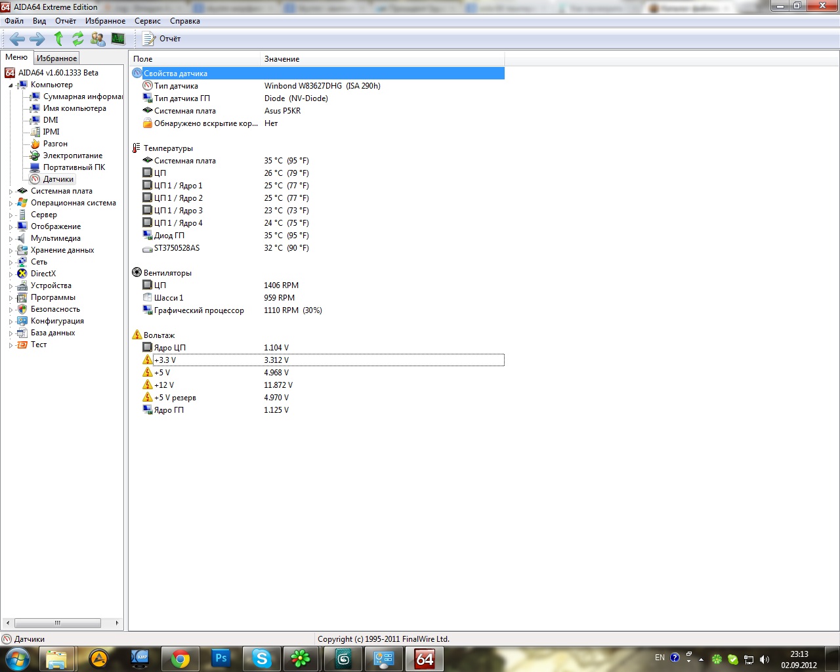Viewport: 840px width, 672px height.
Task: Click the Вольтаж warning icon
Action: pyautogui.click(x=136, y=335)
